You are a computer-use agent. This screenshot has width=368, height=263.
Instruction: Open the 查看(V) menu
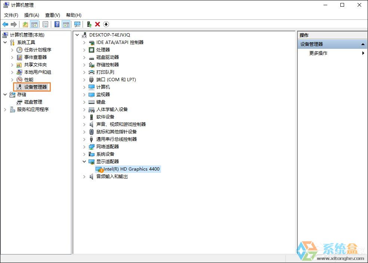tap(53, 15)
